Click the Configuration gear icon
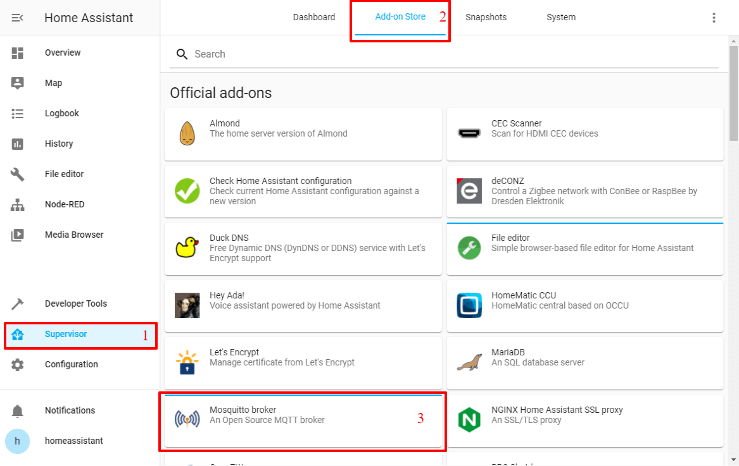Image resolution: width=739 pixels, height=466 pixels. pyautogui.click(x=18, y=365)
